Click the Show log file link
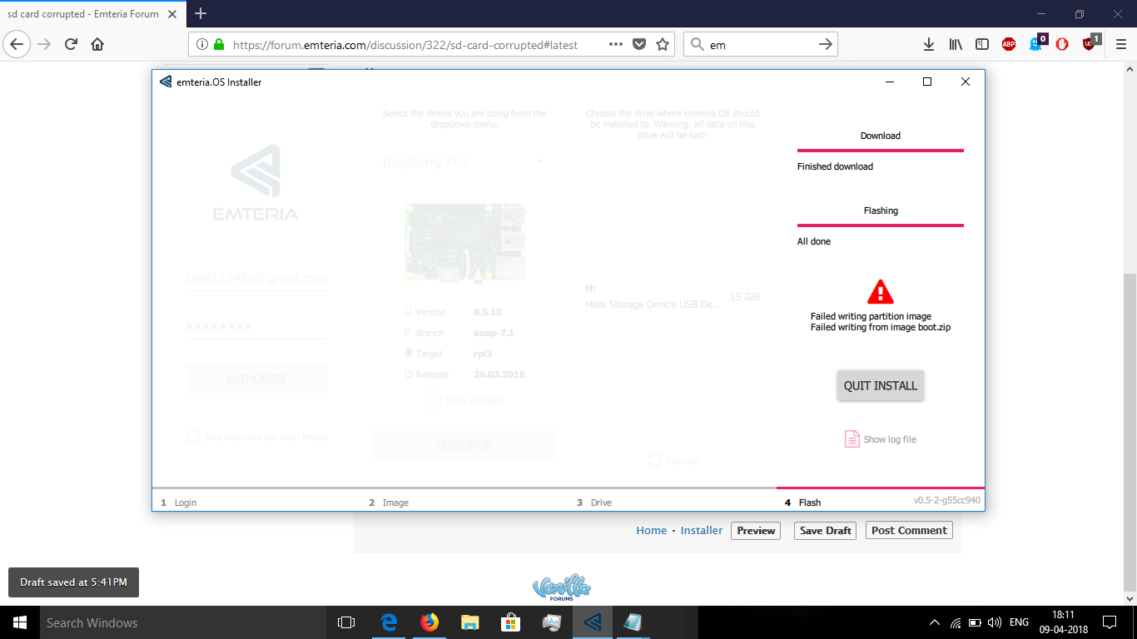1137x639 pixels. (x=881, y=439)
